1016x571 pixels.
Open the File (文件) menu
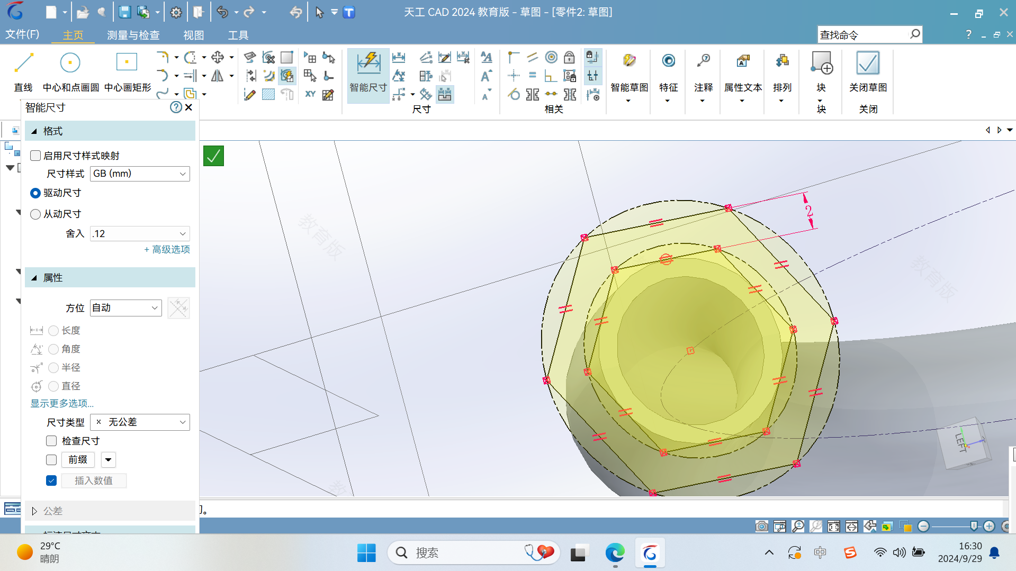click(22, 34)
